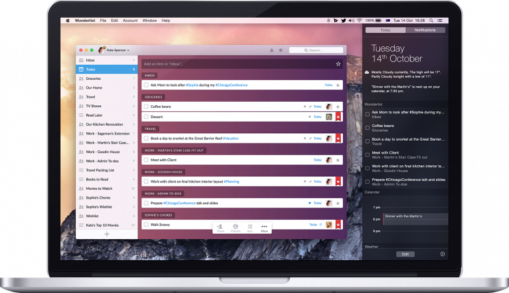The width and height of the screenshot is (509, 293).
Task: Open the More options ellipsis icon
Action: [264, 228]
